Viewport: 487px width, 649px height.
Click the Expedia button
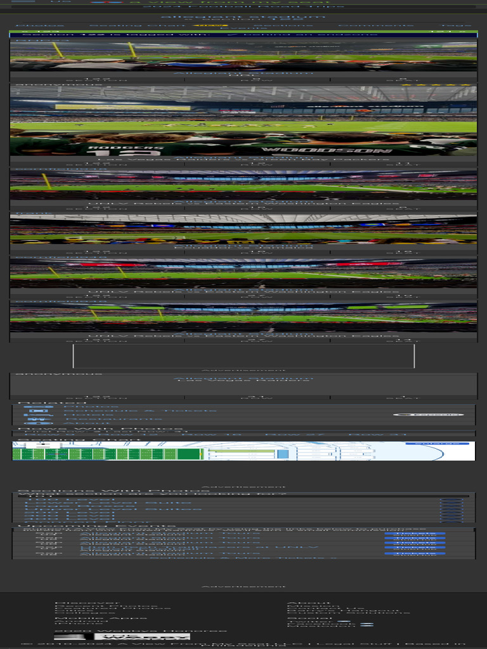pos(428,414)
